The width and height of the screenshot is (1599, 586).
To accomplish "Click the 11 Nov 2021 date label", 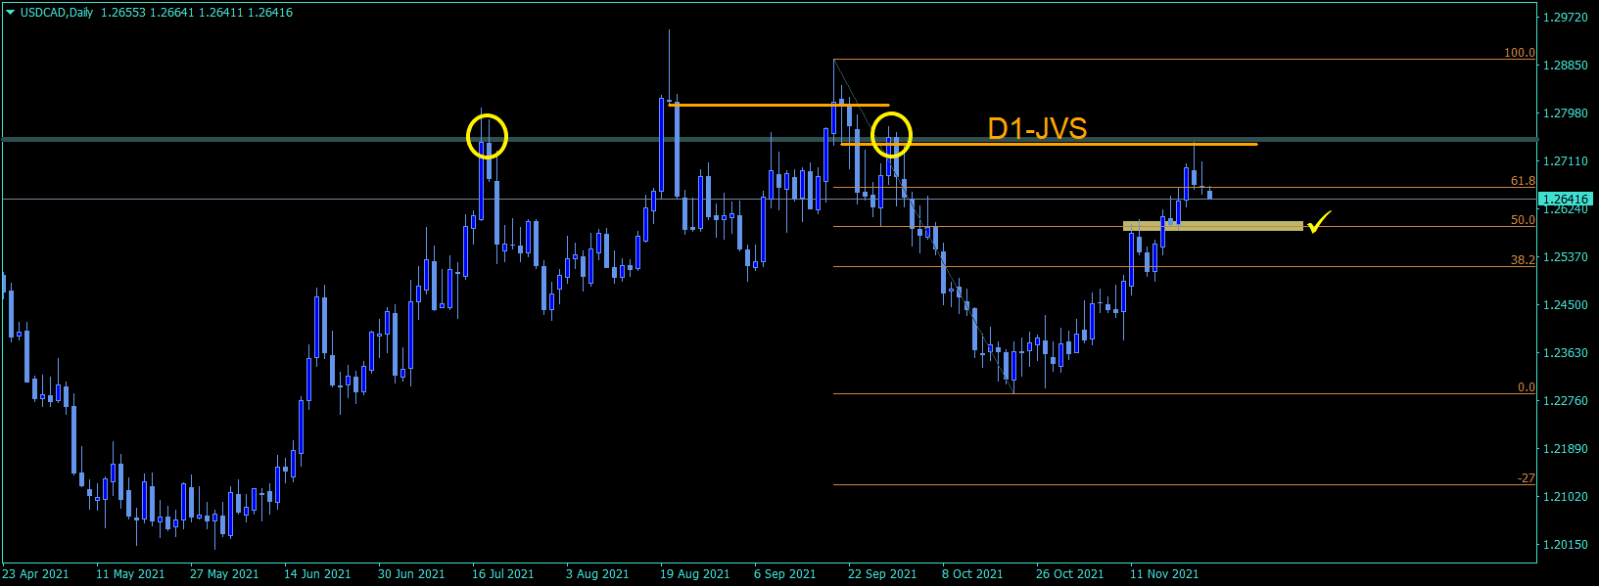I will 1164,574.
